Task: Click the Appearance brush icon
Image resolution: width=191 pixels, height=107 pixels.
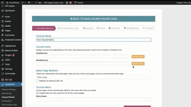Action: coord(3,46)
